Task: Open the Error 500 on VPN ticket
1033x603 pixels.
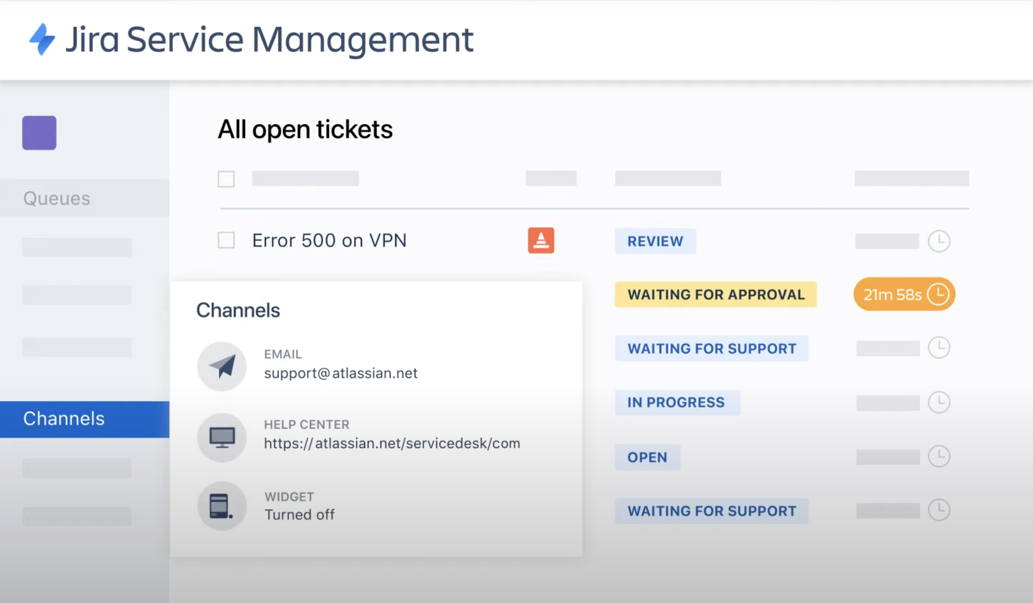Action: pyautogui.click(x=329, y=241)
